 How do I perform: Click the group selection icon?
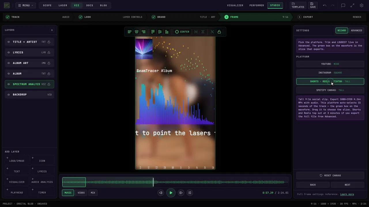click(212, 32)
